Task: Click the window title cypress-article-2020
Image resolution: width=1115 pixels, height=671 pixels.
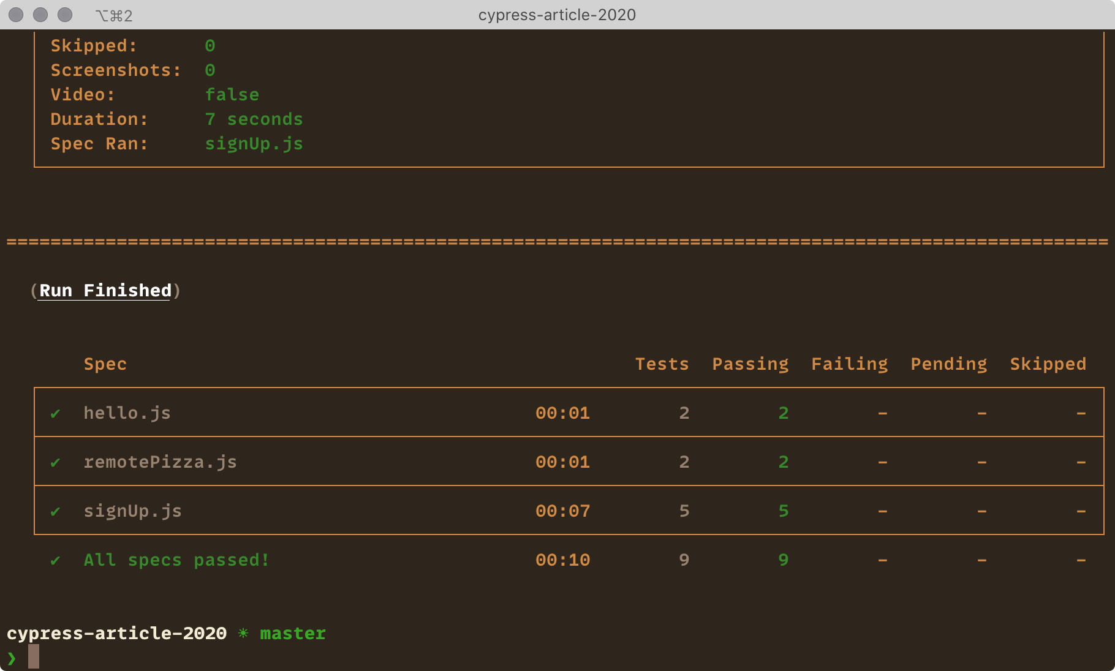Action: tap(556, 14)
